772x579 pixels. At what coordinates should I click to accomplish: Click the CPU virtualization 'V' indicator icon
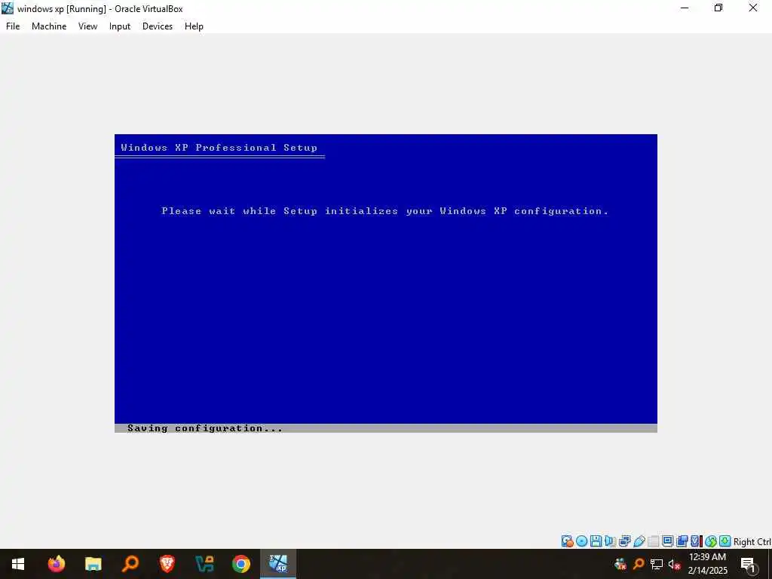tap(696, 541)
